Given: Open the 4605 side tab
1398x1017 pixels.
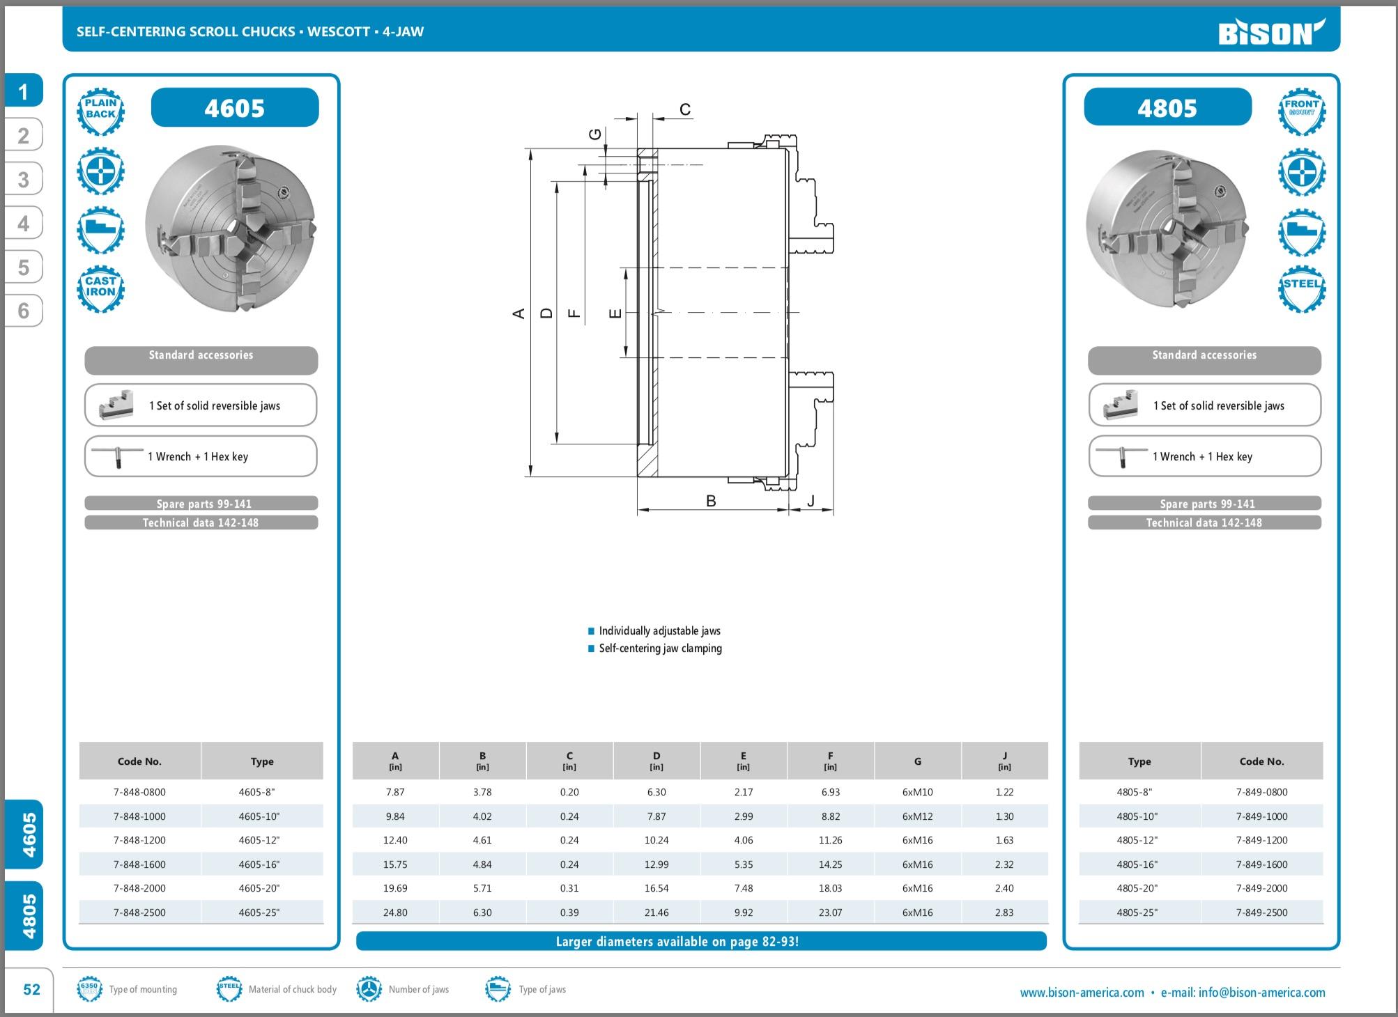Looking at the screenshot, I should click(x=25, y=834).
